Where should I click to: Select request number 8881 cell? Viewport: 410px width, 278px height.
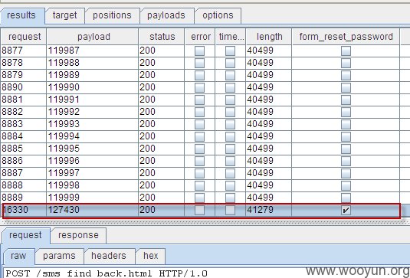(x=24, y=100)
